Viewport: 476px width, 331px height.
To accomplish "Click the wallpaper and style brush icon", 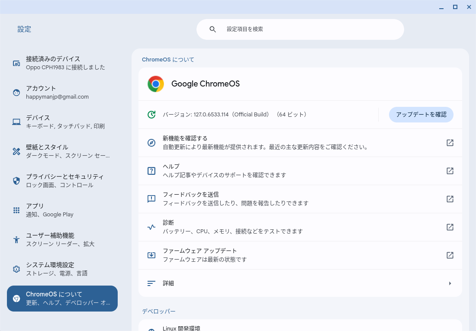I will click(16, 151).
